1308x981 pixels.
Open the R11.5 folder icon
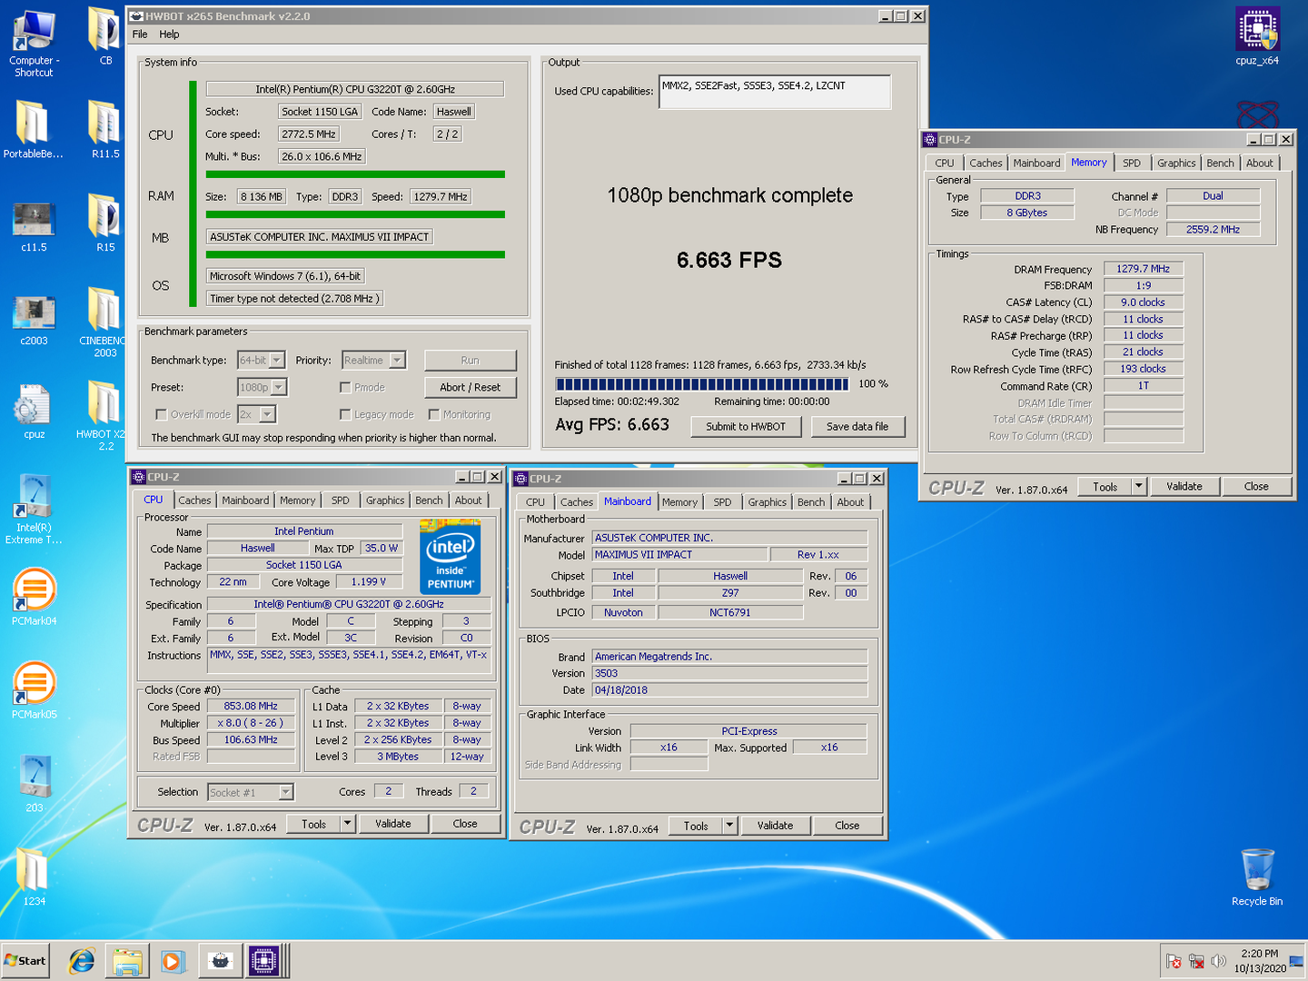105,129
